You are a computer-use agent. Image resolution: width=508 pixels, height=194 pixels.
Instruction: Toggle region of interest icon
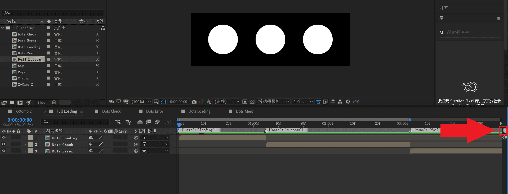tap(245, 102)
